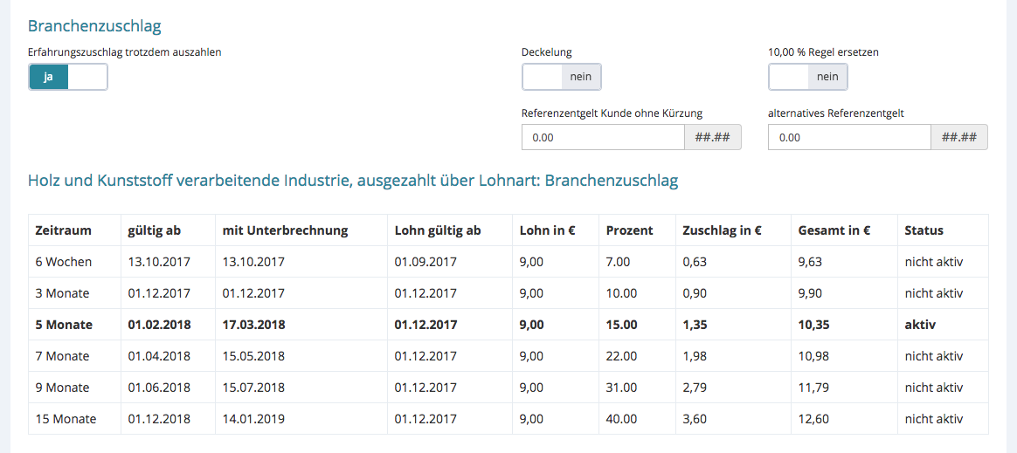Click the gültig ab column header
Screen dimensions: 1017x453
(154, 230)
